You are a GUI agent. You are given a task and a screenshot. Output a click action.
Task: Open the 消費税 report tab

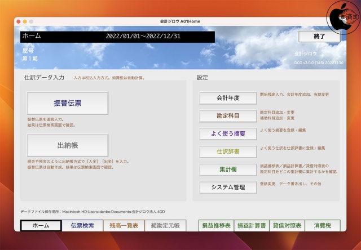click(x=323, y=226)
